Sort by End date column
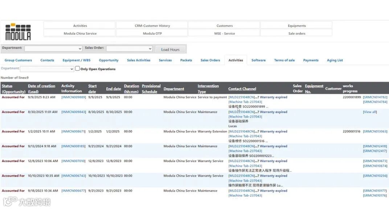 click(113, 89)
